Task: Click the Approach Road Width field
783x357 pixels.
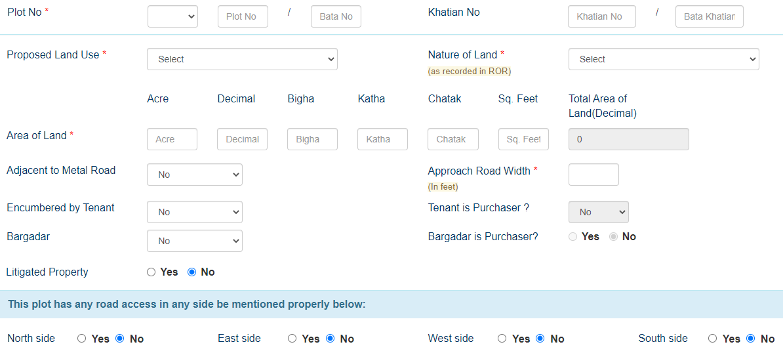Action: click(593, 175)
